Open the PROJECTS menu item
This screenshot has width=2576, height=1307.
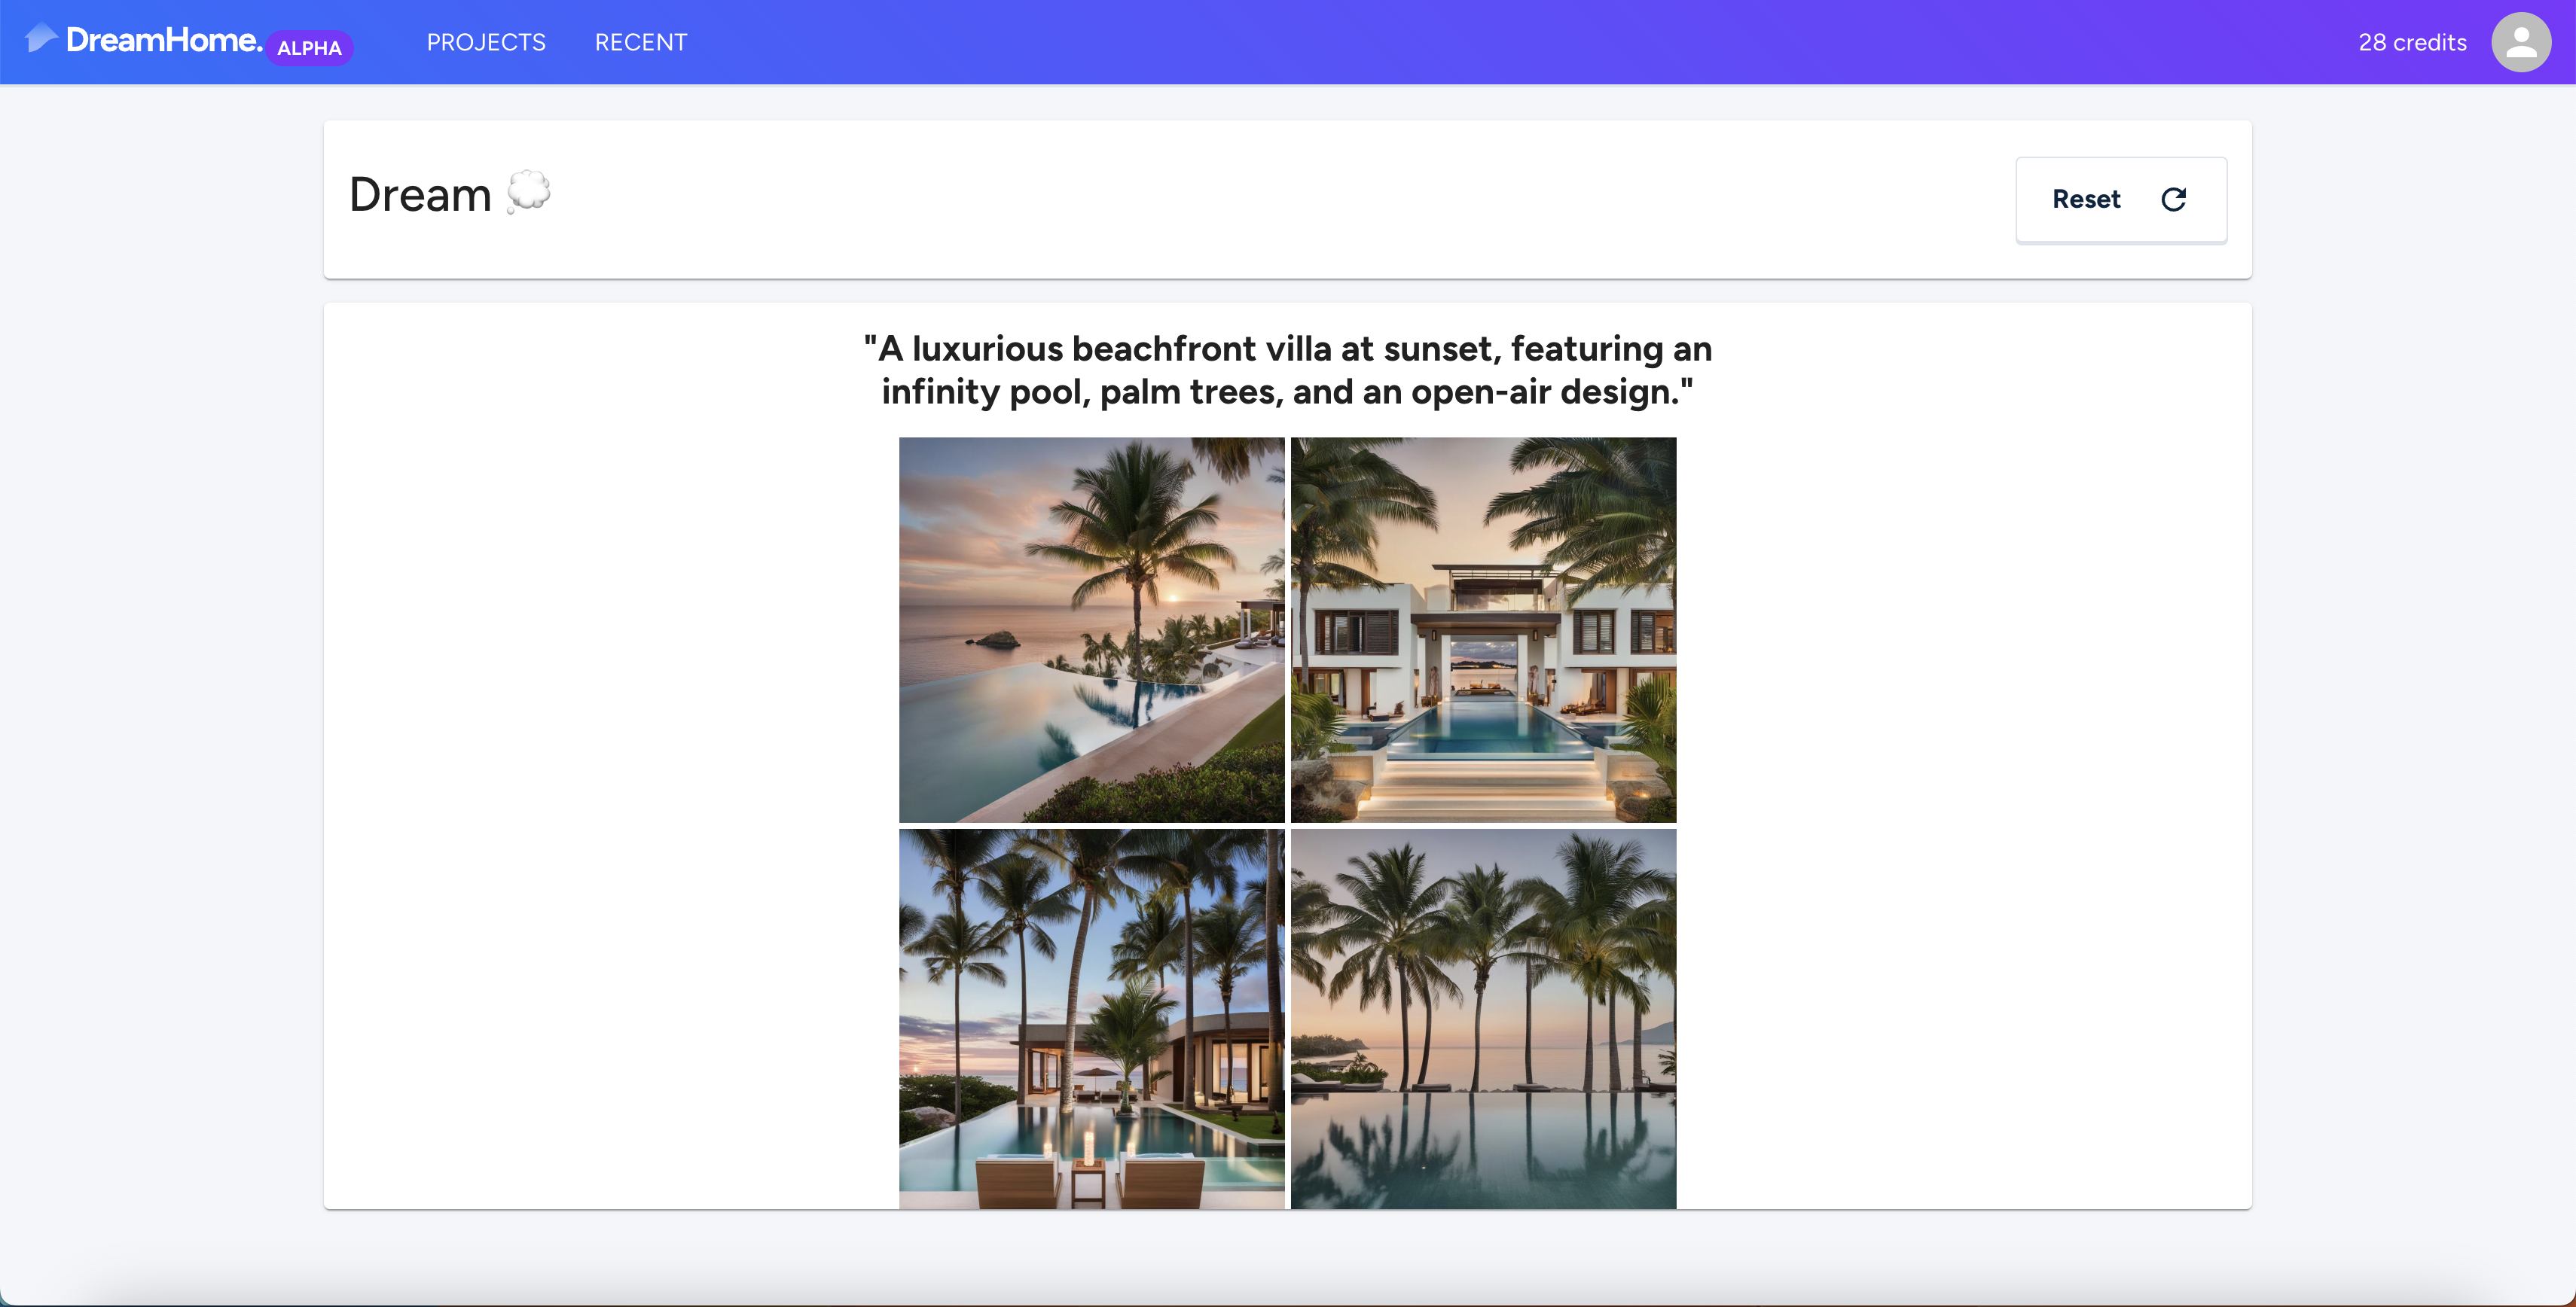coord(486,42)
